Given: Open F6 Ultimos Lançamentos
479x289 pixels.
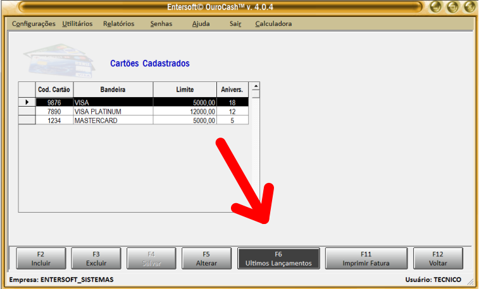Looking at the screenshot, I should (278, 259).
